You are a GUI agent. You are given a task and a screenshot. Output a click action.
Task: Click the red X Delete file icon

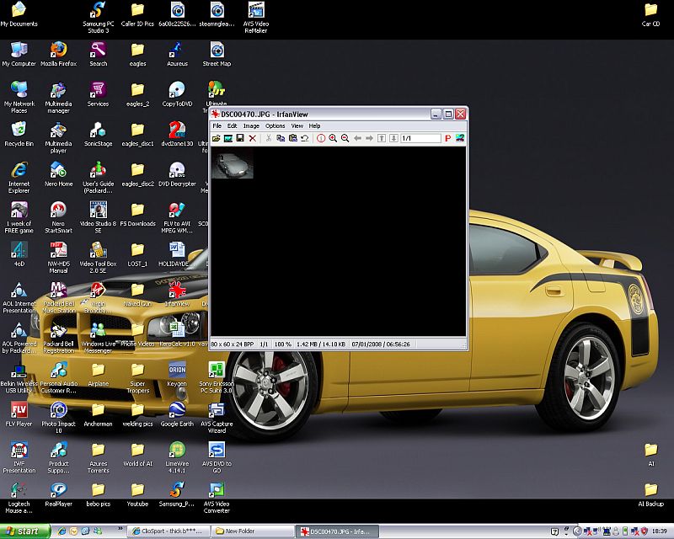(x=252, y=138)
